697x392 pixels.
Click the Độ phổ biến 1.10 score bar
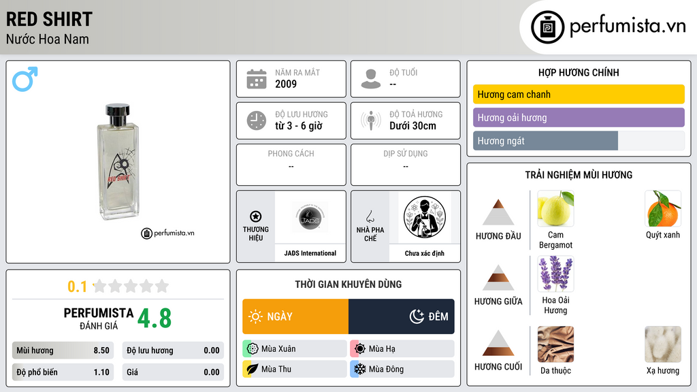pos(63,372)
